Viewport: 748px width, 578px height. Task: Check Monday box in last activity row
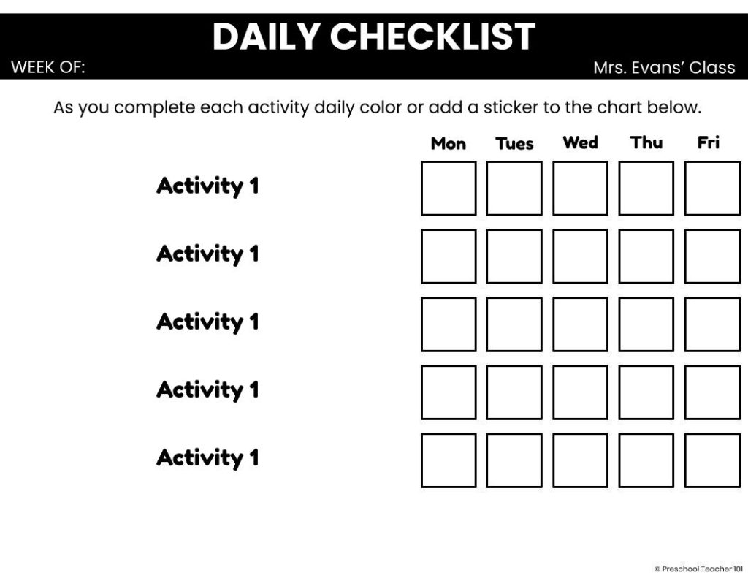pyautogui.click(x=449, y=460)
